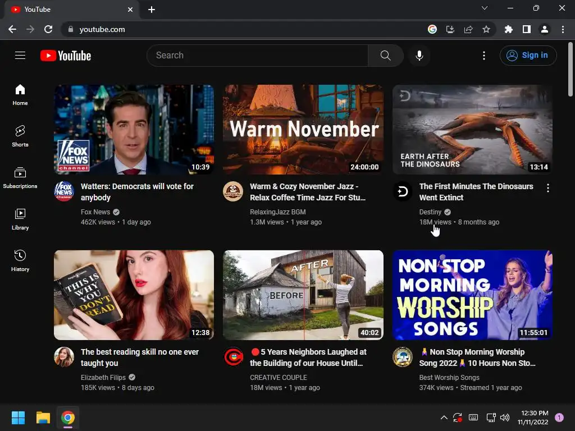Open the Windows Start menu
This screenshot has width=575, height=431.
point(18,418)
